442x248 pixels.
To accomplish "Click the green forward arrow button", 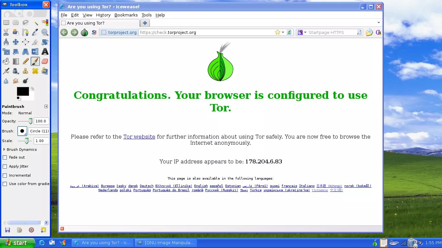I will tap(74, 32).
